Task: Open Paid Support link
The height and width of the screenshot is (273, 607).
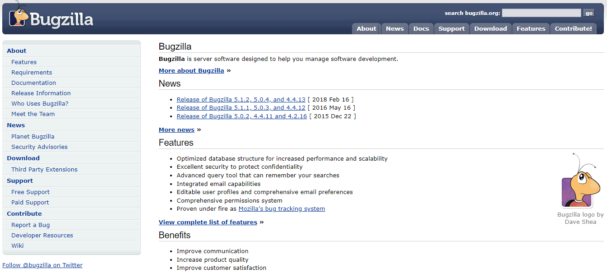Action: click(x=30, y=202)
